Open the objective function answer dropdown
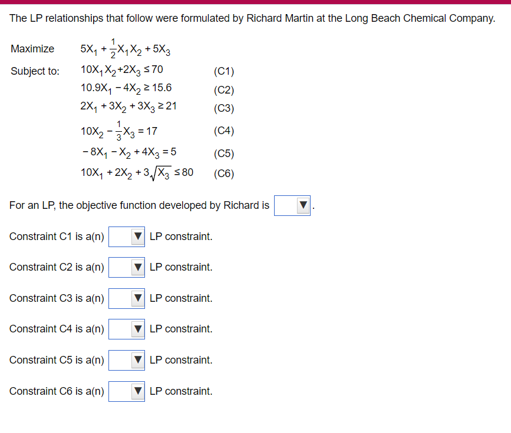This screenshot has width=511, height=433. coord(292,205)
